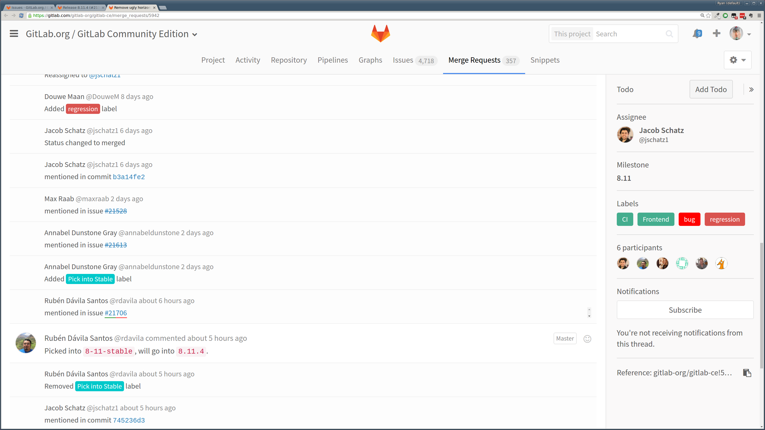Open the Graphs tab
Image resolution: width=765 pixels, height=430 pixels.
point(370,60)
